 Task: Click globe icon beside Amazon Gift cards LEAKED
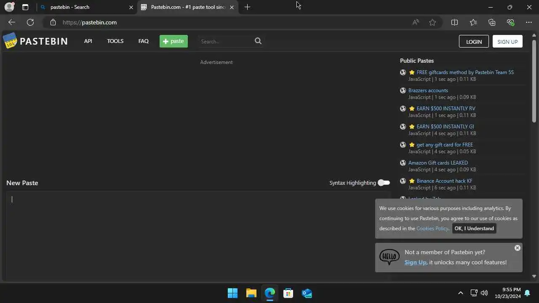(403, 163)
